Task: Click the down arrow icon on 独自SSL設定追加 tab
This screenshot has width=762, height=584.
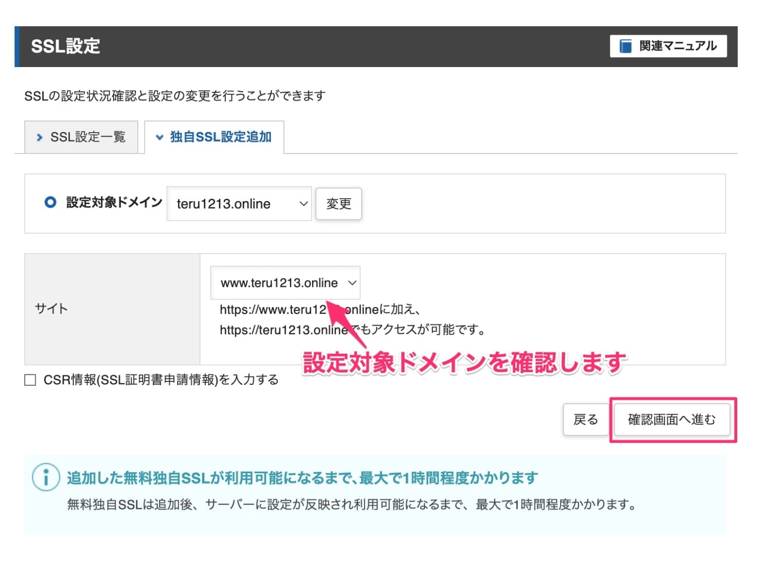Action: 159,138
